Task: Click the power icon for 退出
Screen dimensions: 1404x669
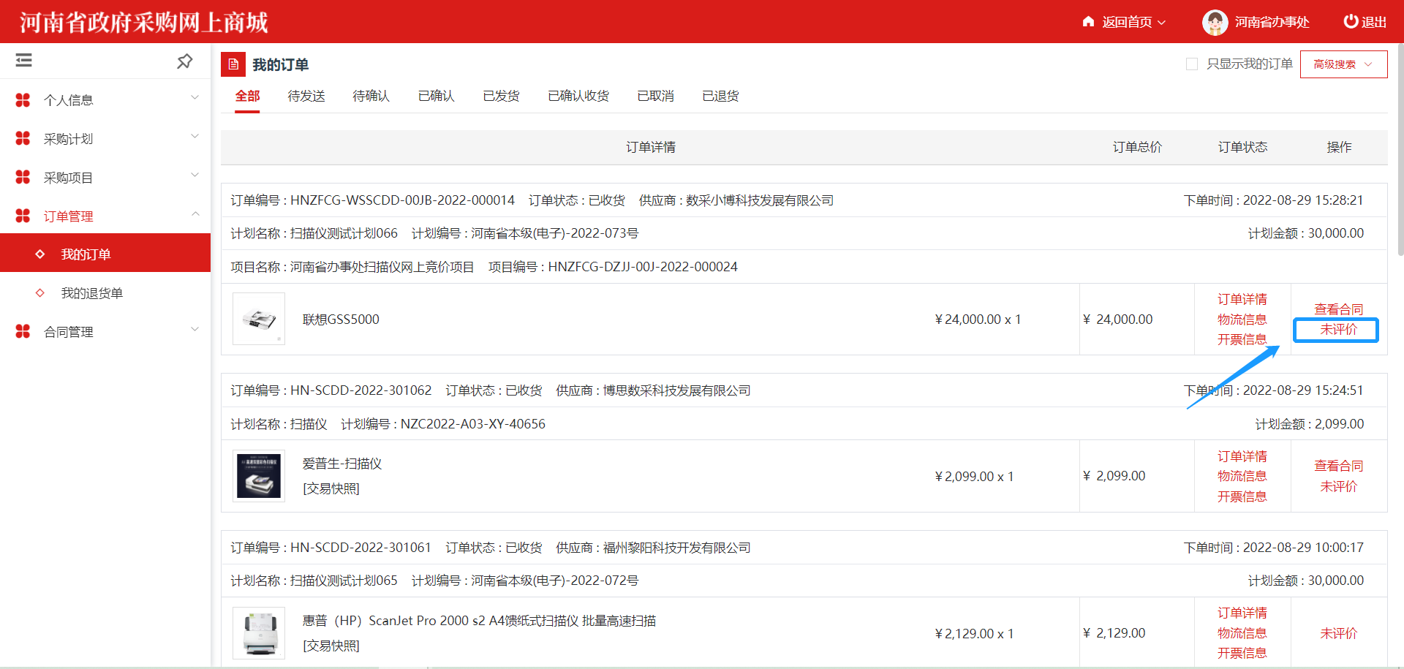Action: point(1351,22)
